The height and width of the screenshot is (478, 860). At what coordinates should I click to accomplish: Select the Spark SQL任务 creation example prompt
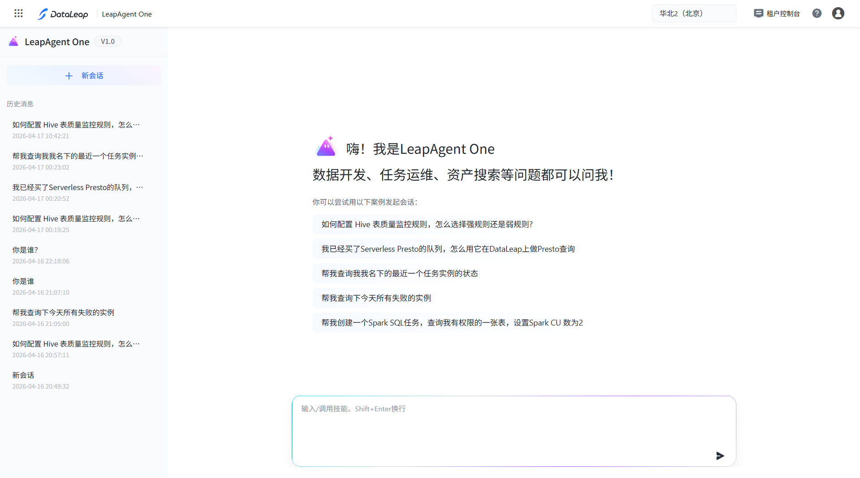coord(452,323)
